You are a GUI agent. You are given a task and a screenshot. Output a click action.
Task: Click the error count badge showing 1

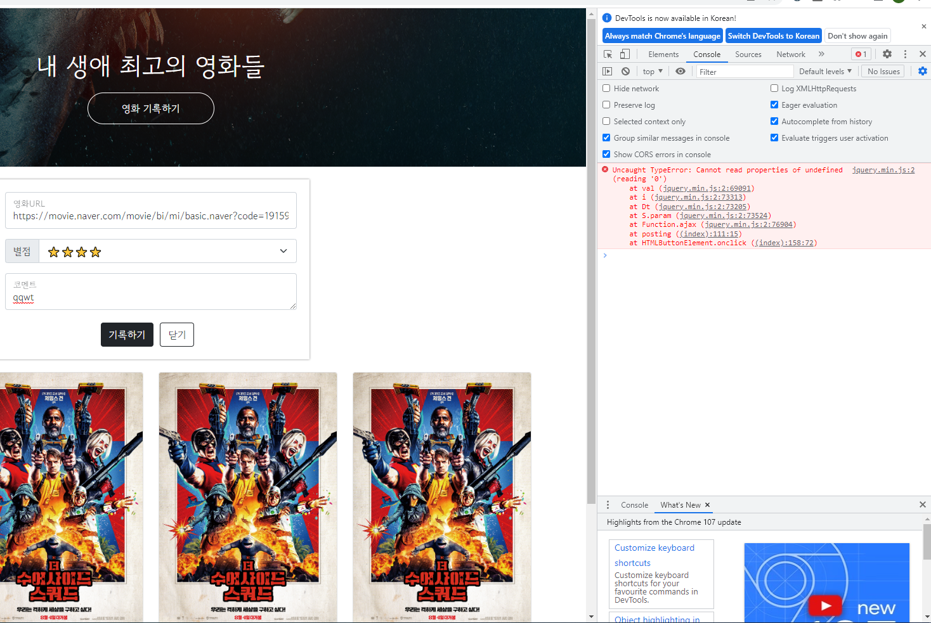861,55
